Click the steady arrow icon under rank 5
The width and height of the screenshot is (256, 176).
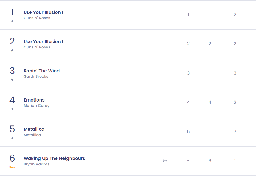pos(12,138)
